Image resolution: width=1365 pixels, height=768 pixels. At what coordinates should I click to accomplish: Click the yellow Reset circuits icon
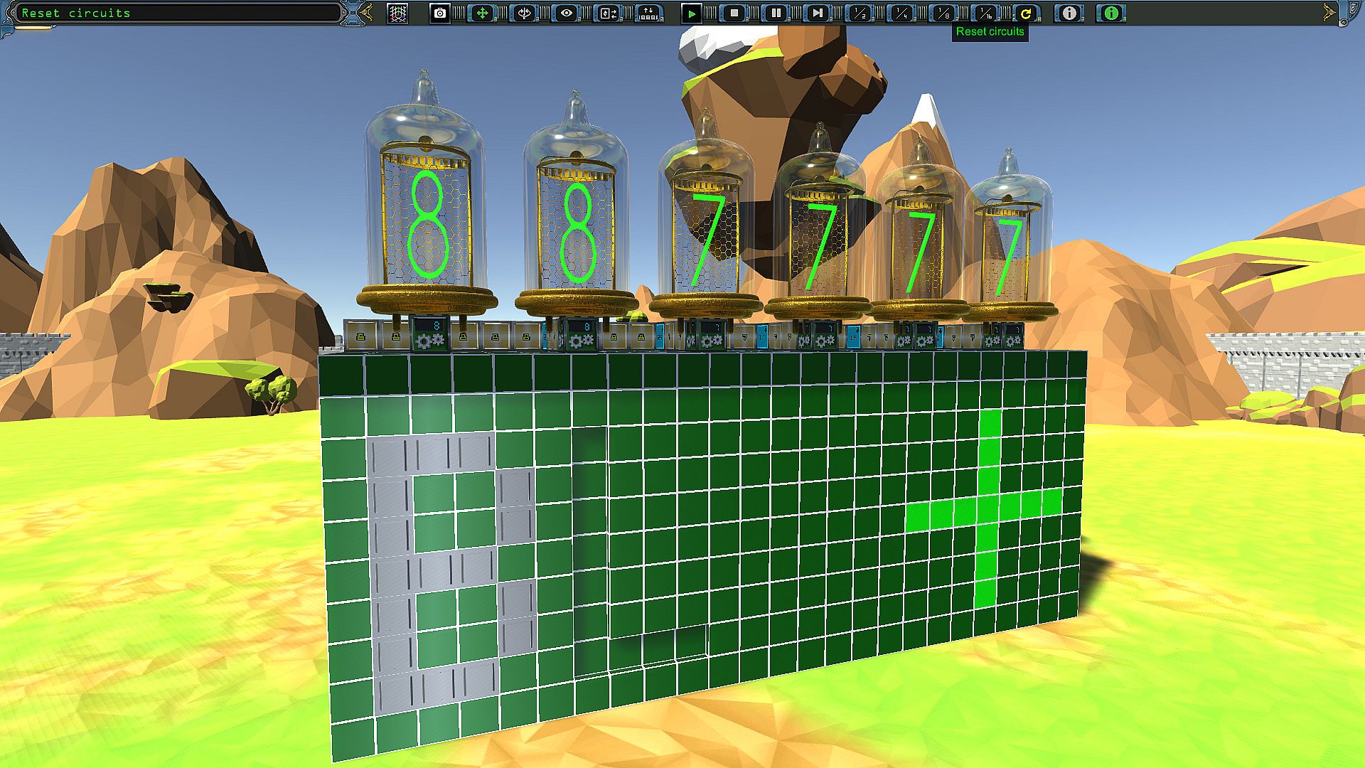[x=1026, y=13]
